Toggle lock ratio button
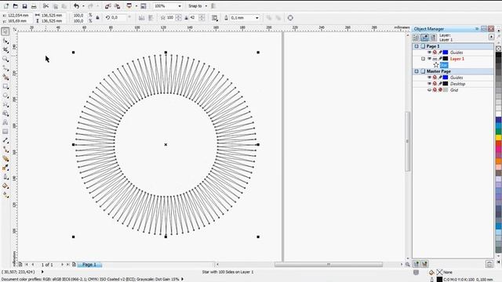502x282 pixels. coord(97,18)
